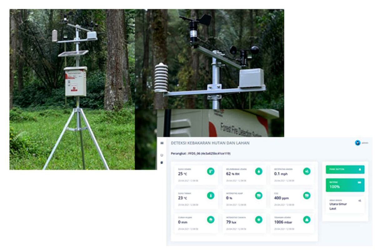Click the full weather station tripod photo
375x250 pixels.
(x=72, y=89)
